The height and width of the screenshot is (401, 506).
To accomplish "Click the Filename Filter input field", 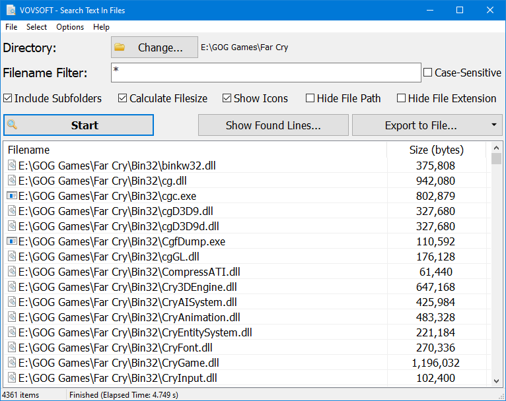I will click(x=266, y=73).
